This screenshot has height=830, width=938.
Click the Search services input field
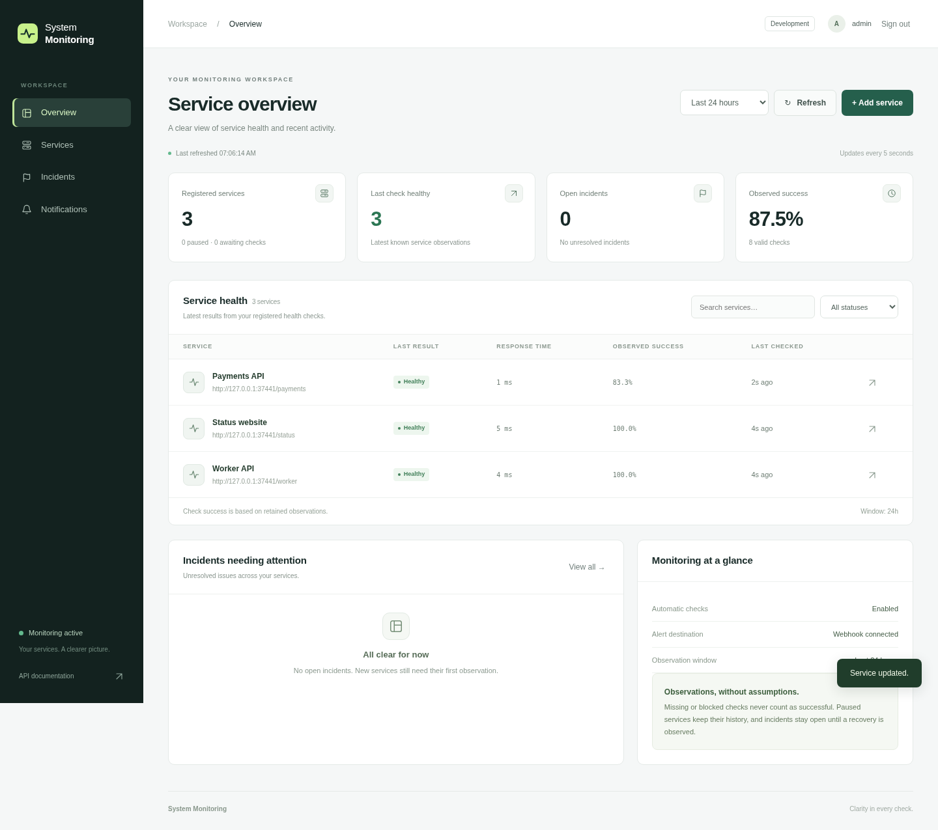pos(753,307)
